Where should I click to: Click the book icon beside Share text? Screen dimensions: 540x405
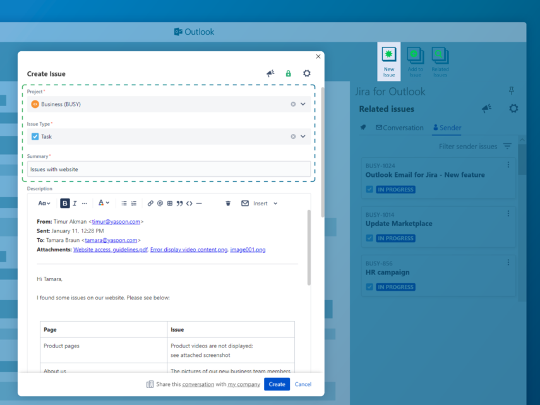(150, 384)
